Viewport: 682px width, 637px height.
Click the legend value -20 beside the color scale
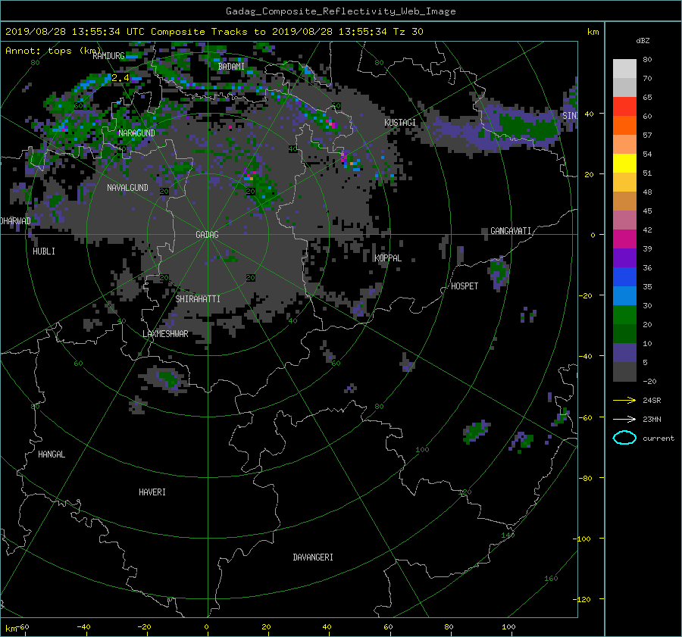click(649, 381)
